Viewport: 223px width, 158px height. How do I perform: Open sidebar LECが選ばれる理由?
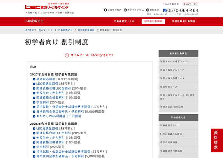178,134
